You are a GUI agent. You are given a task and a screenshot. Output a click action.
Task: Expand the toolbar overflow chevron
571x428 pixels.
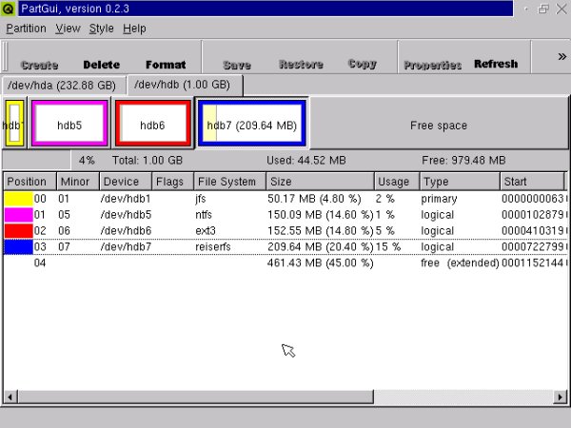[x=561, y=56]
